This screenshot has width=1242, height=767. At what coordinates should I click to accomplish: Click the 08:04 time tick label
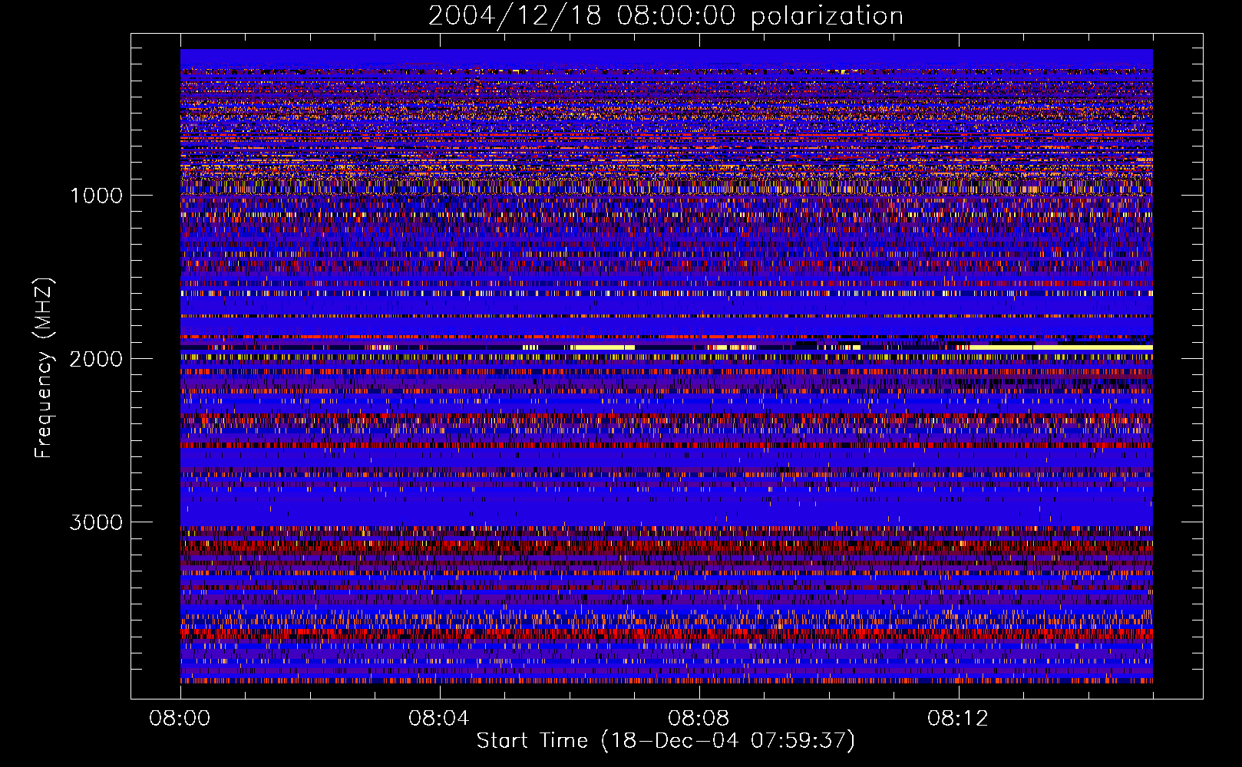point(438,719)
